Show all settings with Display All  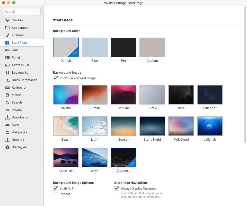(x=22, y=147)
